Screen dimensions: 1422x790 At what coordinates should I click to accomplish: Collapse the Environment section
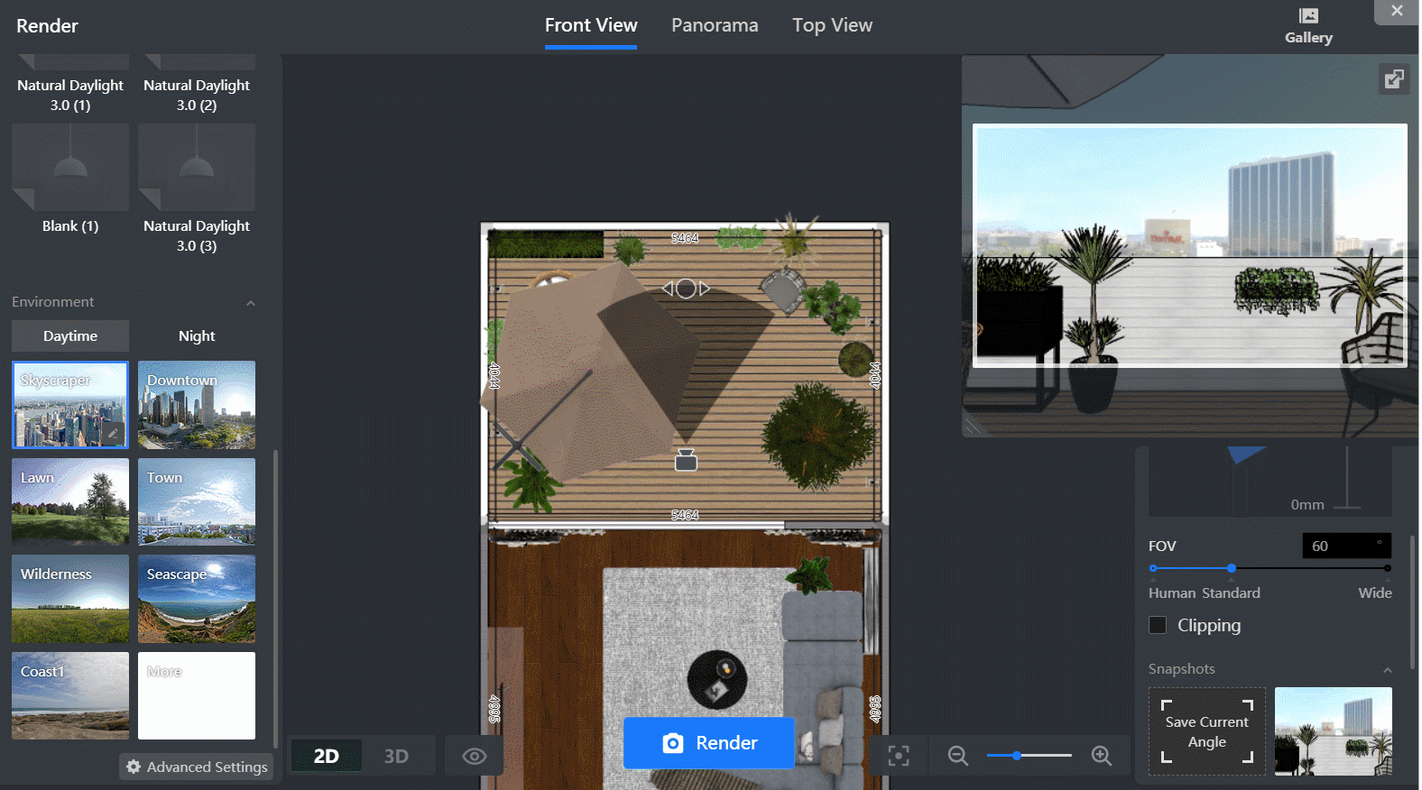(x=251, y=303)
